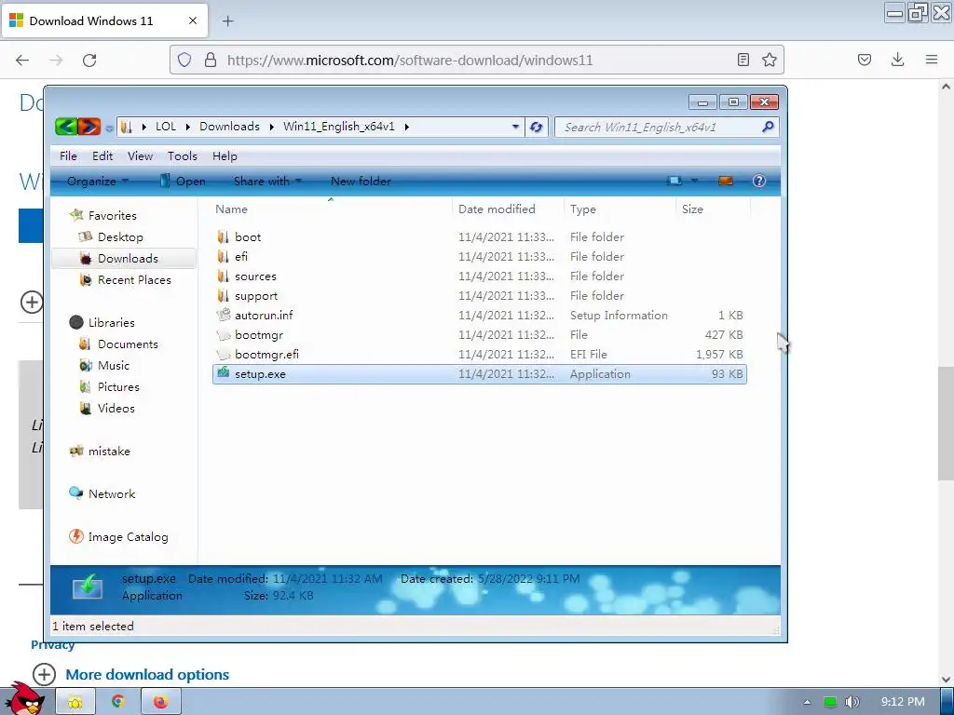The image size is (954, 715).
Task: Click the volume icon in system tray
Action: 852,702
